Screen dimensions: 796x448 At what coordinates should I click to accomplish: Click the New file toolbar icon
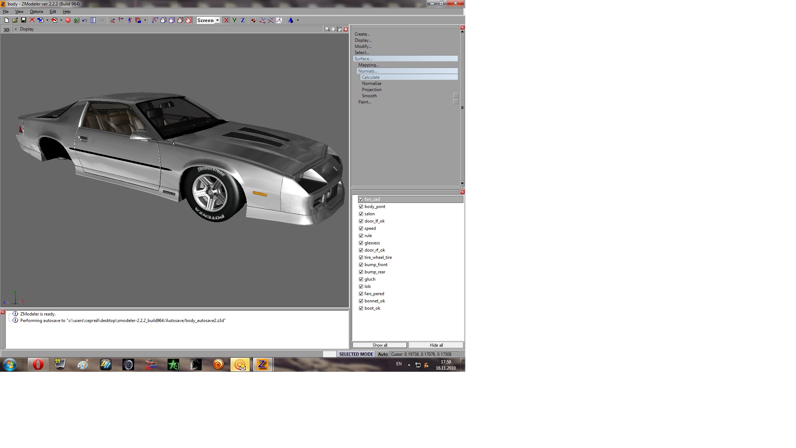tap(7, 20)
